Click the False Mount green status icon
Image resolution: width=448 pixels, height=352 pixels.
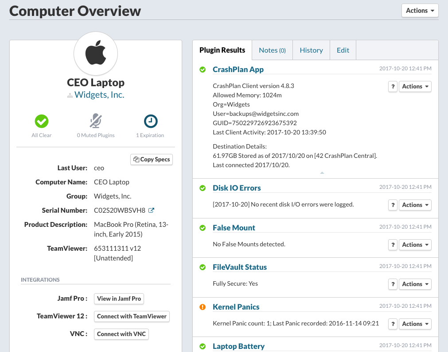(x=203, y=228)
